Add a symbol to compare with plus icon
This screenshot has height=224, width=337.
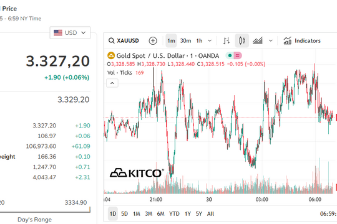click(153, 40)
